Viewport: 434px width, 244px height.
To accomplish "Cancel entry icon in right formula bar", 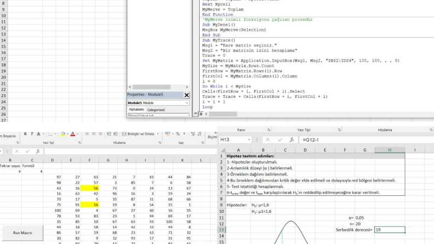I will coord(268,140).
